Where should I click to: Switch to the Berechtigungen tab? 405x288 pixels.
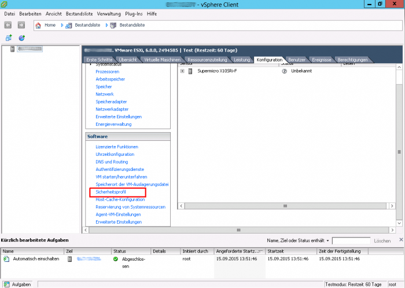click(x=352, y=60)
